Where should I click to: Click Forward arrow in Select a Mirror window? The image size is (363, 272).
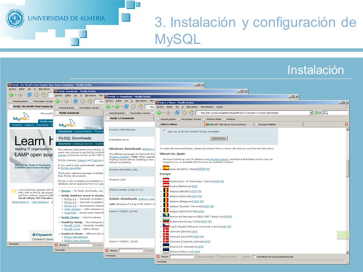click(x=168, y=113)
